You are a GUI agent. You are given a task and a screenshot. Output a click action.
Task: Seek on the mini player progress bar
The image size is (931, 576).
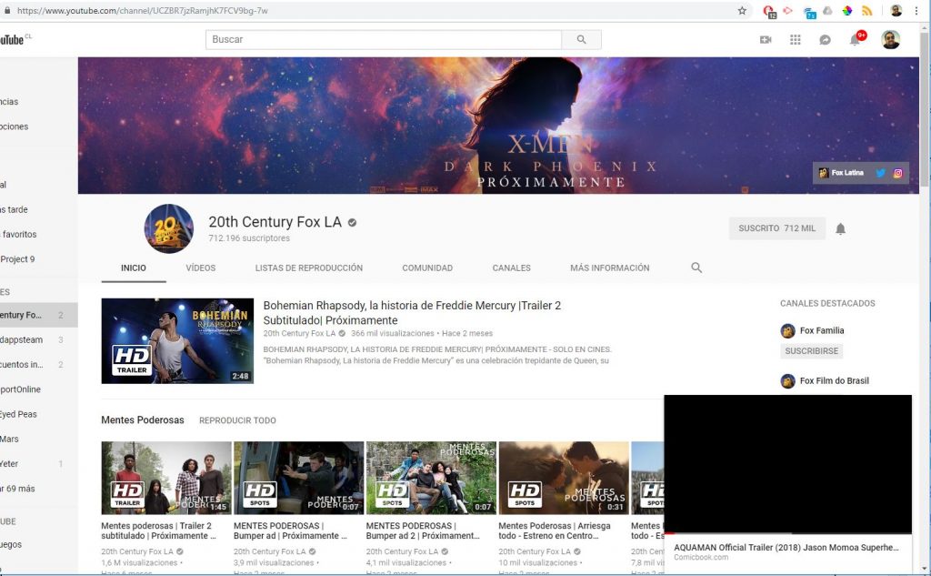click(x=788, y=533)
